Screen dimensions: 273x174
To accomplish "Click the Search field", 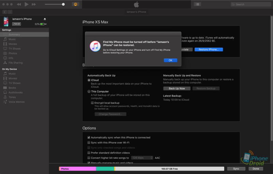I will 251,4.
